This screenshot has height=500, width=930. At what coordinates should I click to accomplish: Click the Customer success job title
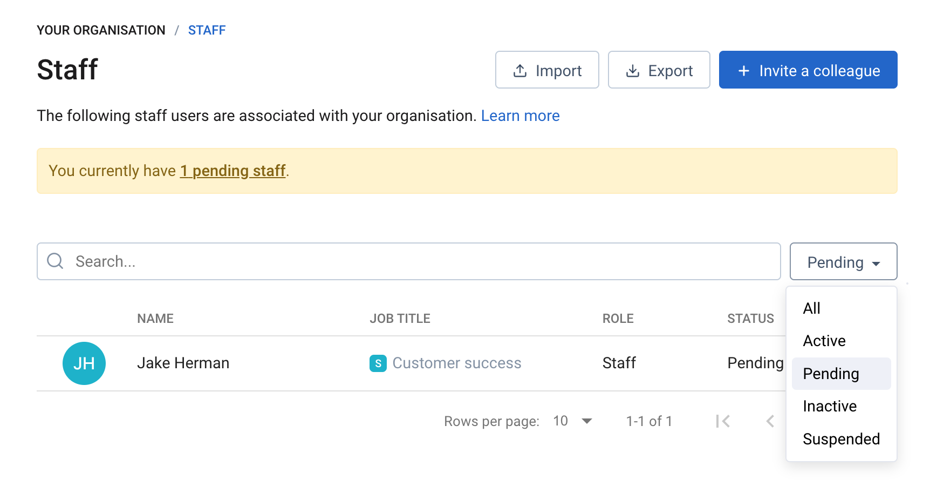456,363
